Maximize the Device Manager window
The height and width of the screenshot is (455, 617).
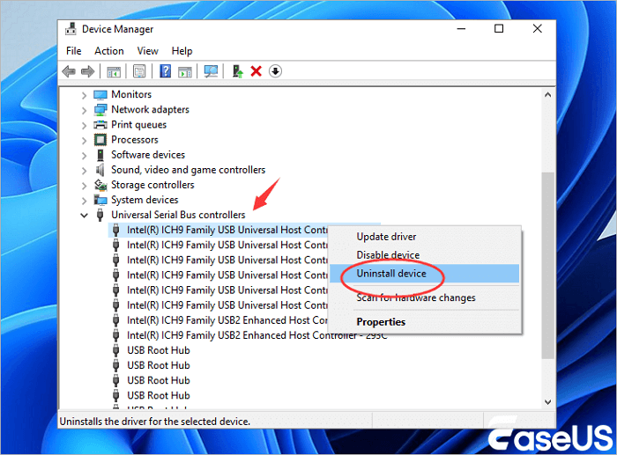pos(499,29)
